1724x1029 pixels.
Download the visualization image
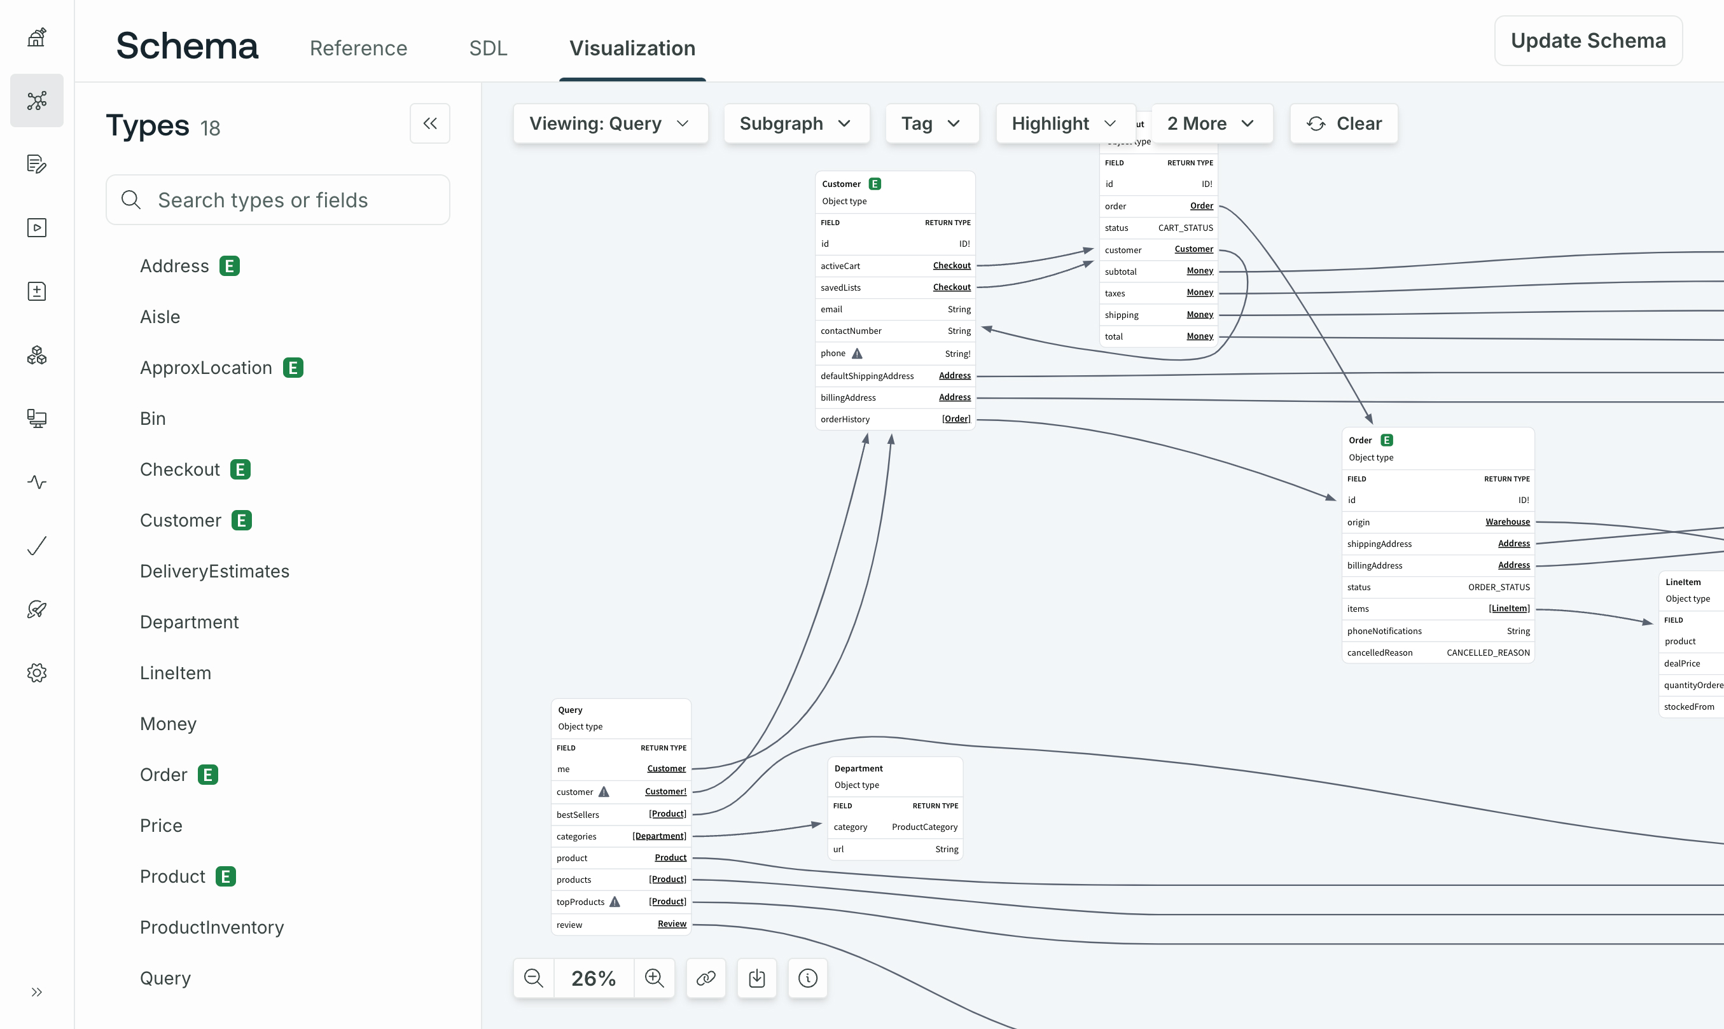[x=757, y=978]
